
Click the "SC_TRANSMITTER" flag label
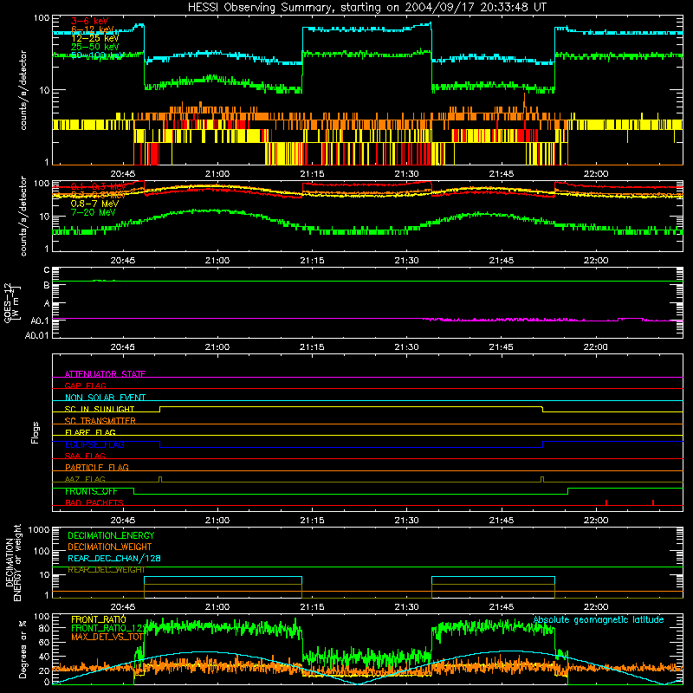[100, 421]
